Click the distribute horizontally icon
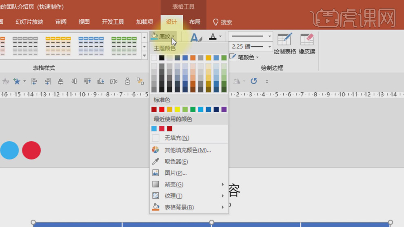404x227 pixels. pos(113,81)
